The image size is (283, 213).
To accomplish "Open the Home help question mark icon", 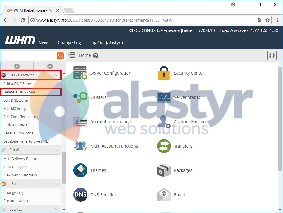I will click(x=96, y=56).
